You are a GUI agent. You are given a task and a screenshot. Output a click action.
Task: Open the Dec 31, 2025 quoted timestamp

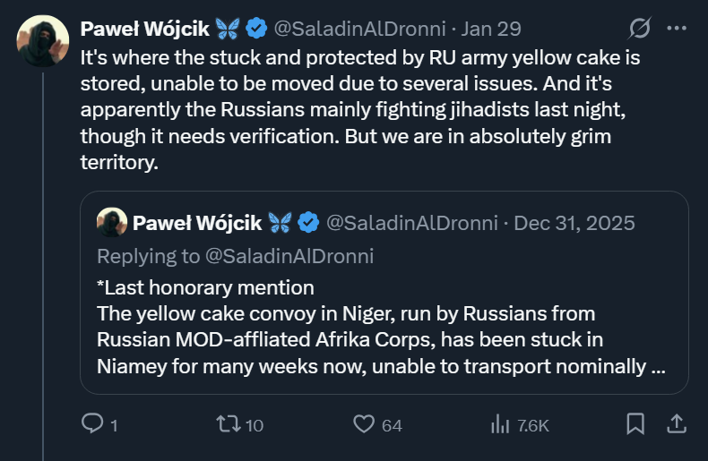pyautogui.click(x=574, y=222)
